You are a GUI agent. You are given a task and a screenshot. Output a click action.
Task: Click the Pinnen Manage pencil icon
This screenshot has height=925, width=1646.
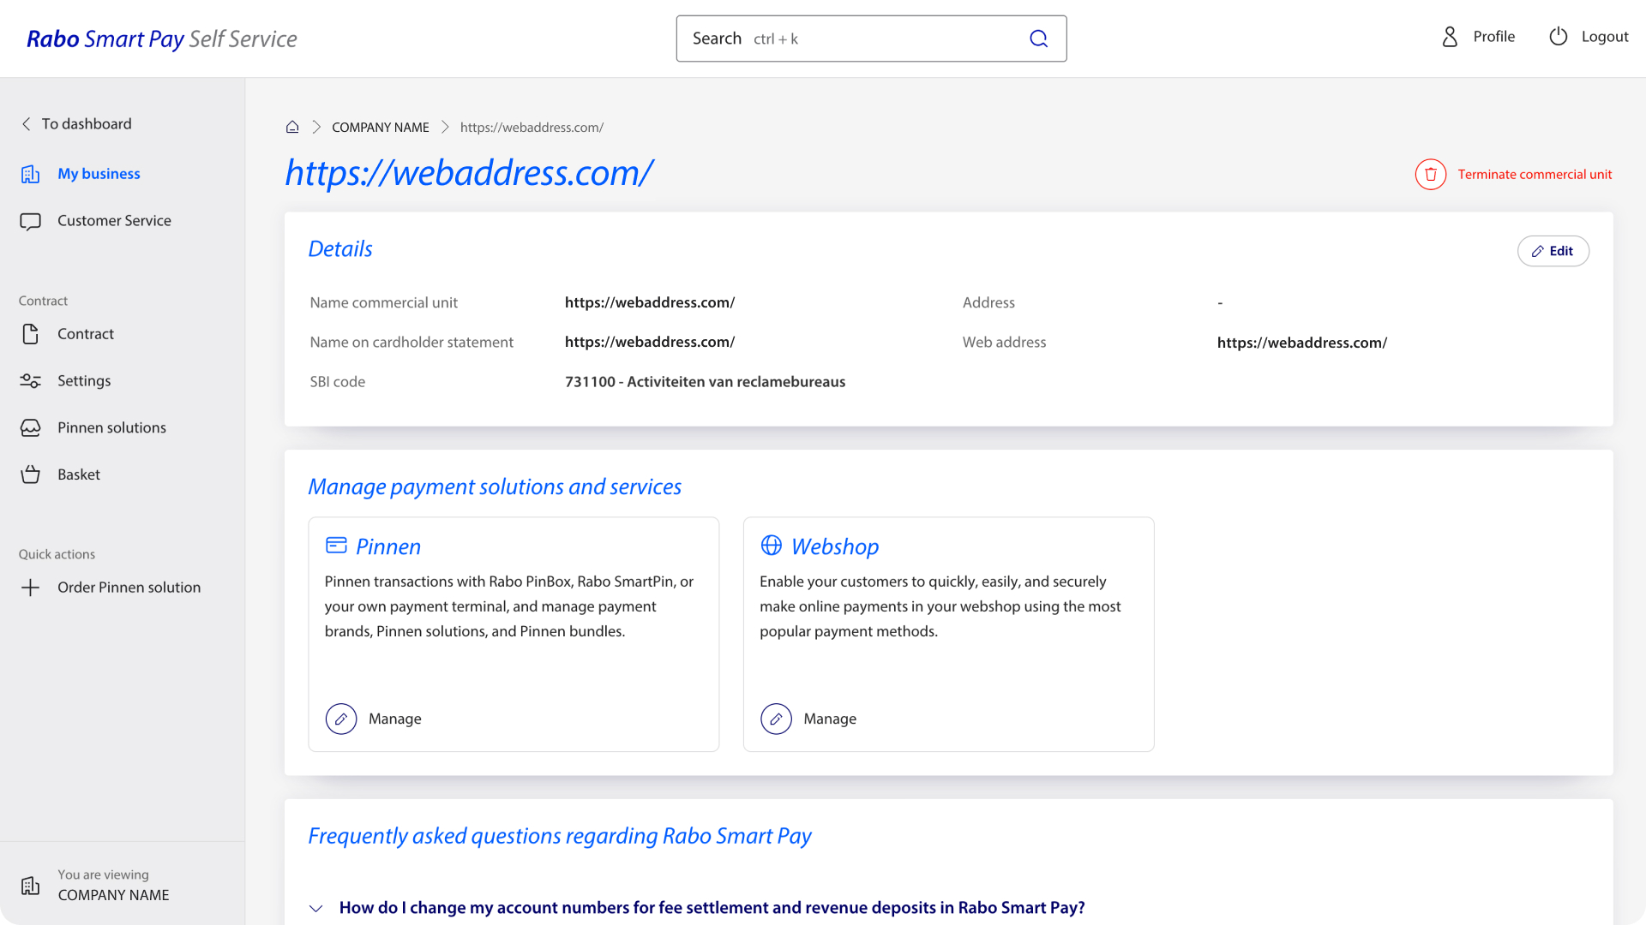click(x=341, y=719)
